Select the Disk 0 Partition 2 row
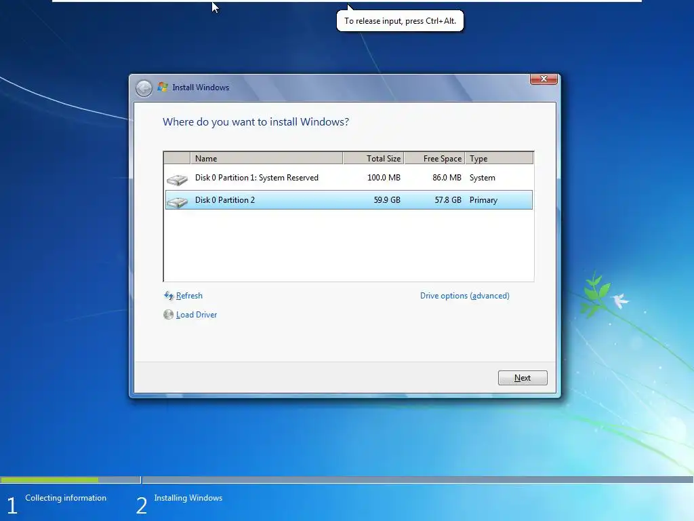Viewport: 694px width, 521px height. coord(349,200)
